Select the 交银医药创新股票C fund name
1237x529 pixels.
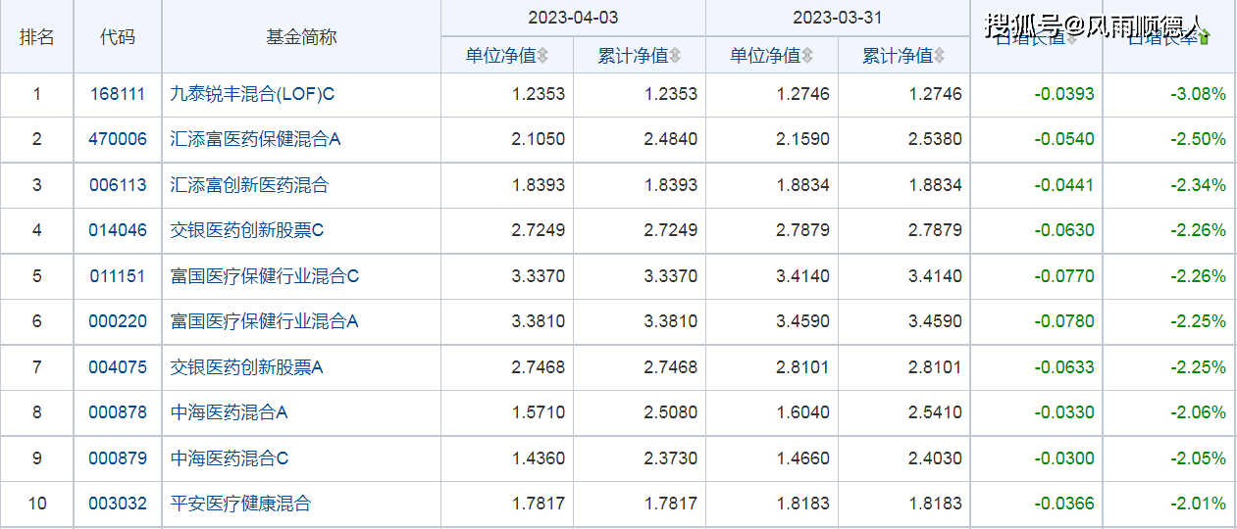click(246, 230)
